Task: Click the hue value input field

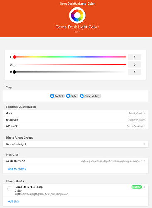Action: point(135,57)
